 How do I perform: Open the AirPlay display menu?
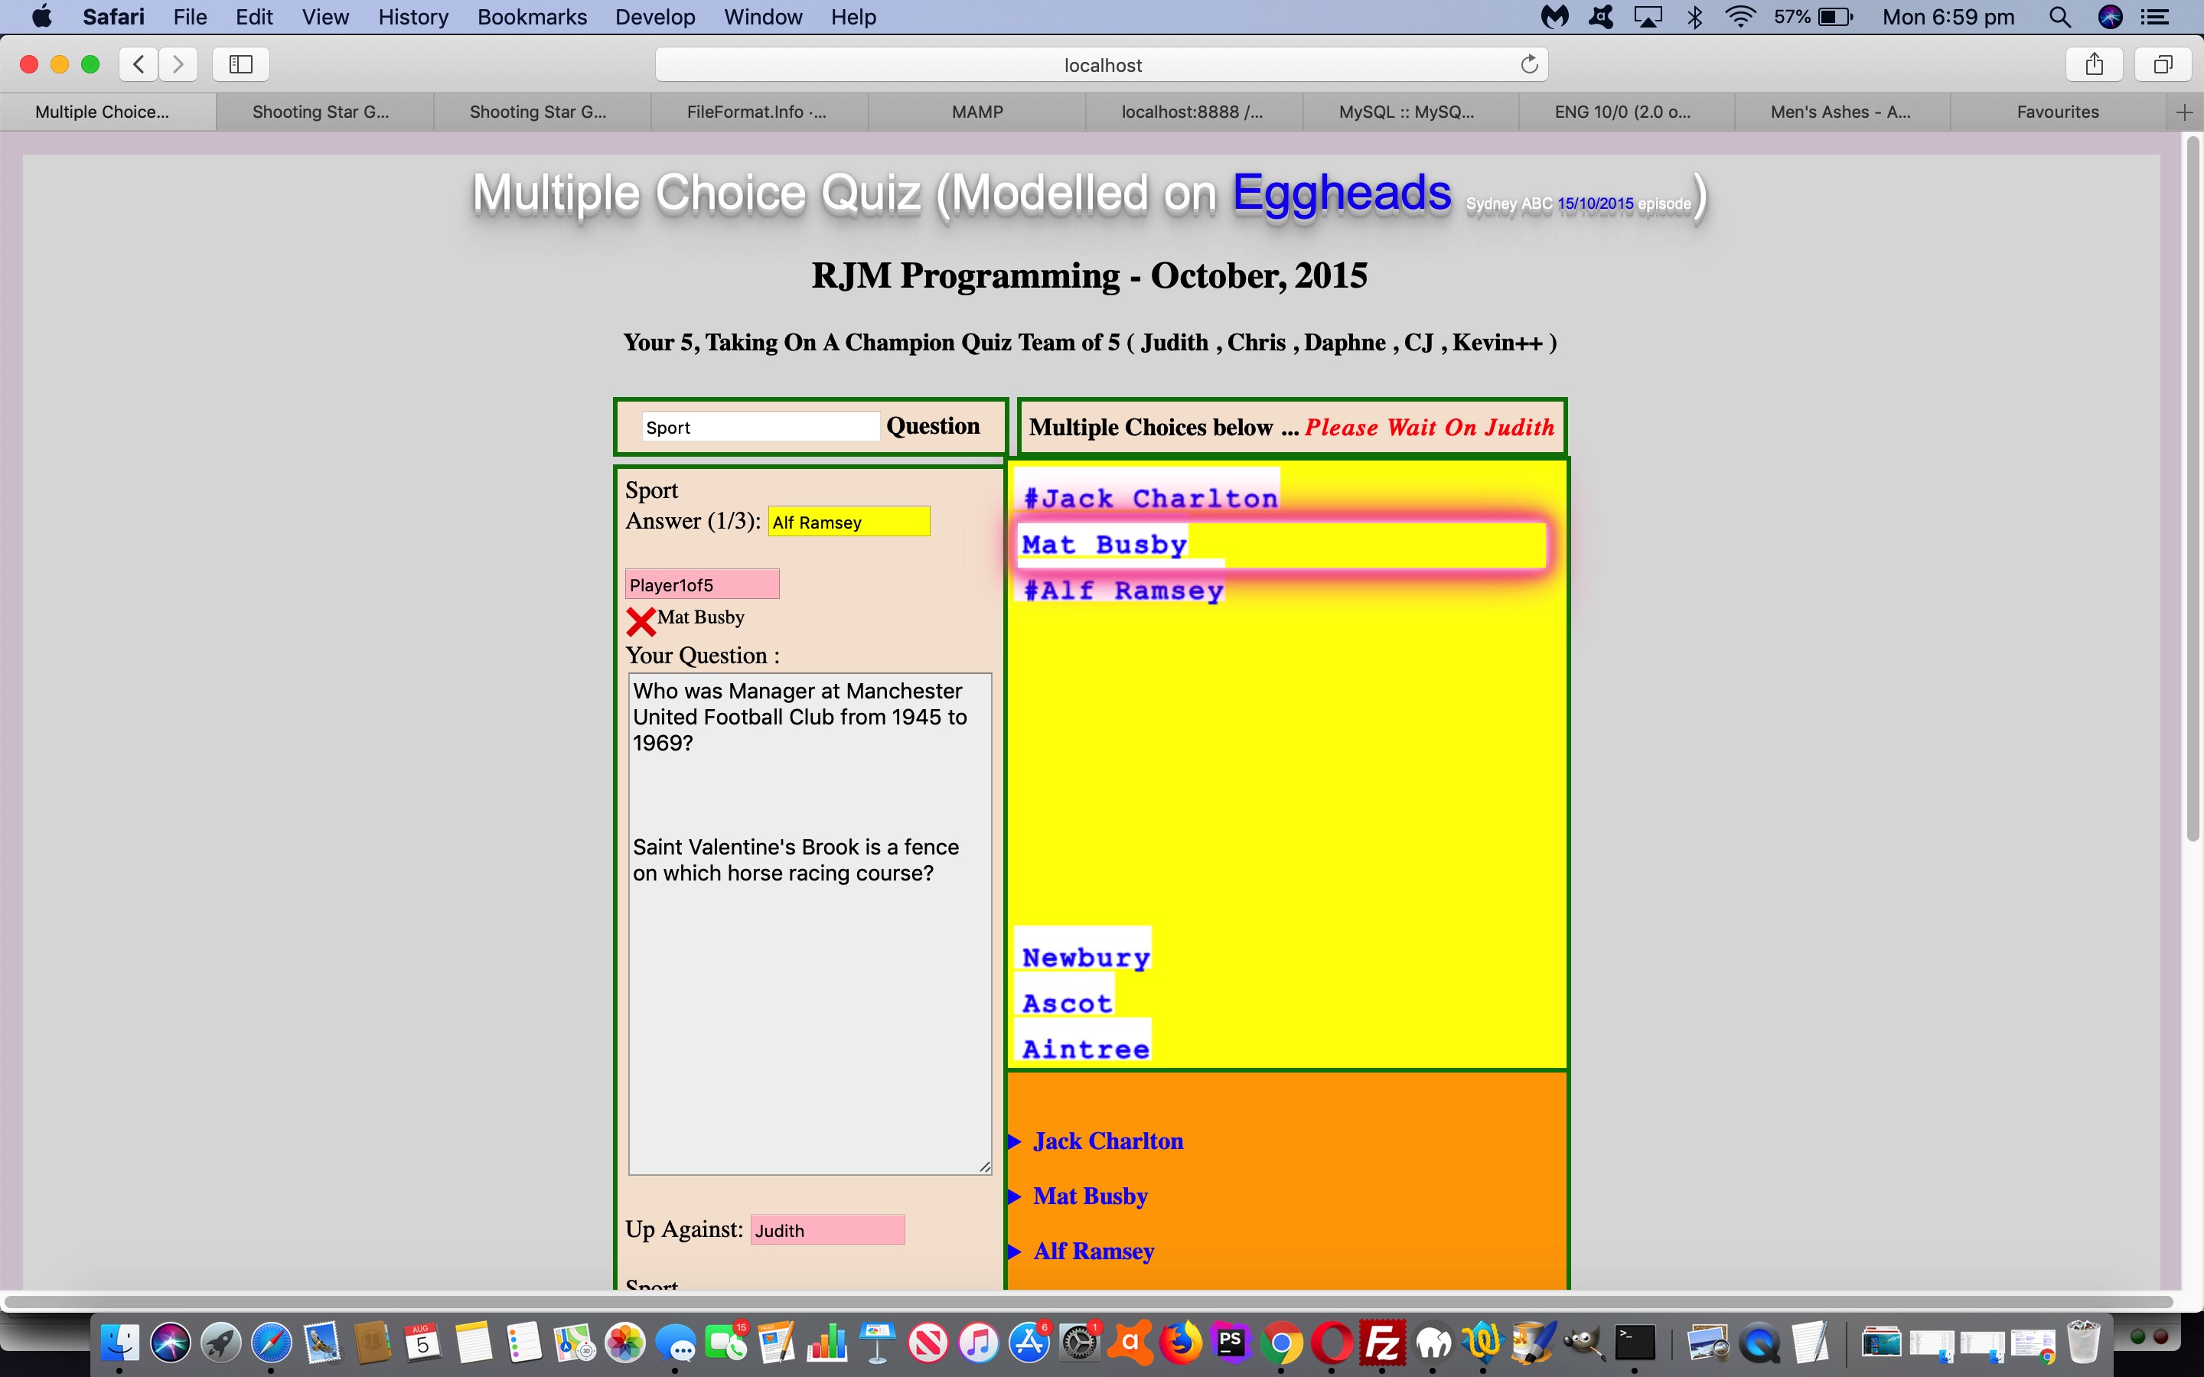coord(1648,16)
